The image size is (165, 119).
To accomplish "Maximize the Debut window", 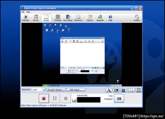I will pyautogui.click(x=136, y=8).
